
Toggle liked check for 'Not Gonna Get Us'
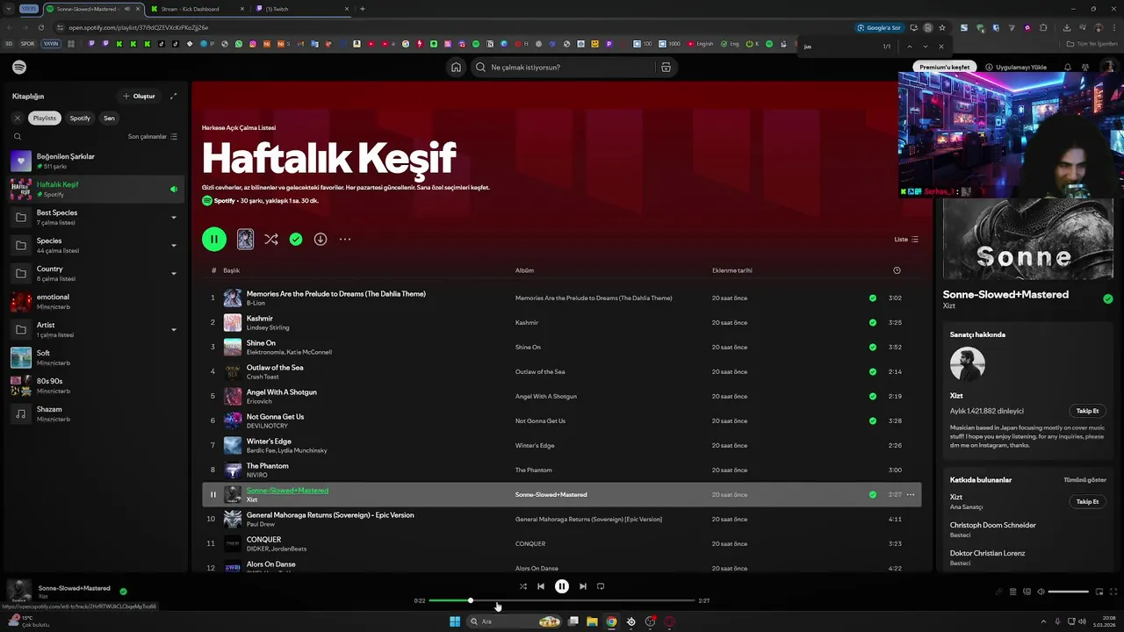coord(872,421)
